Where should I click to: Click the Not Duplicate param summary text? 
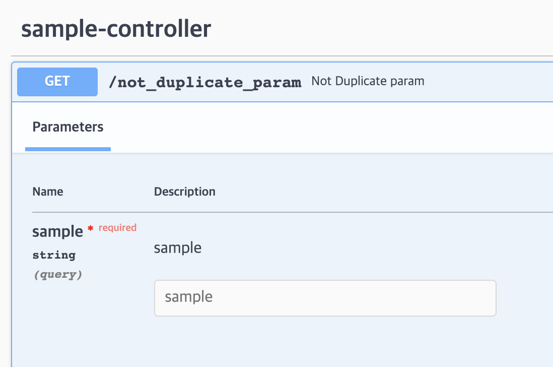point(367,81)
